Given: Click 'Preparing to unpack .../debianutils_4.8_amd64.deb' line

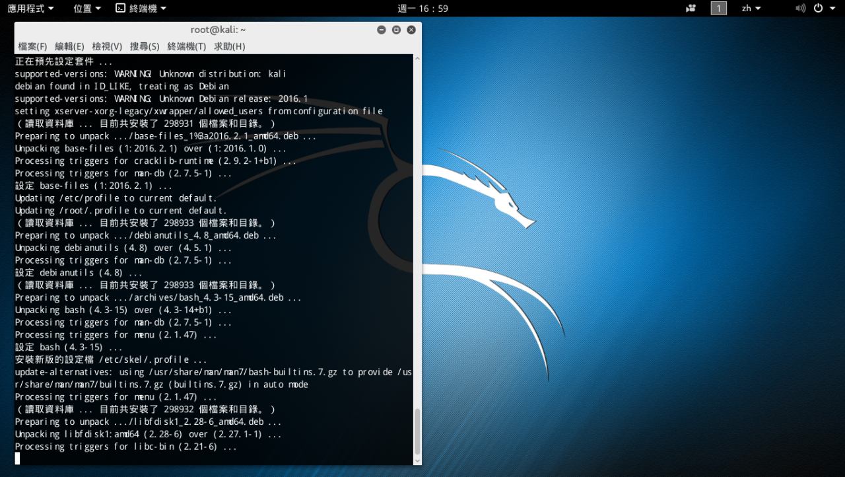Looking at the screenshot, I should pos(146,235).
